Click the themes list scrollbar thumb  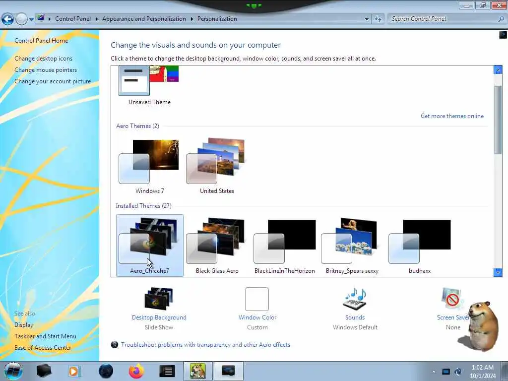498,120
